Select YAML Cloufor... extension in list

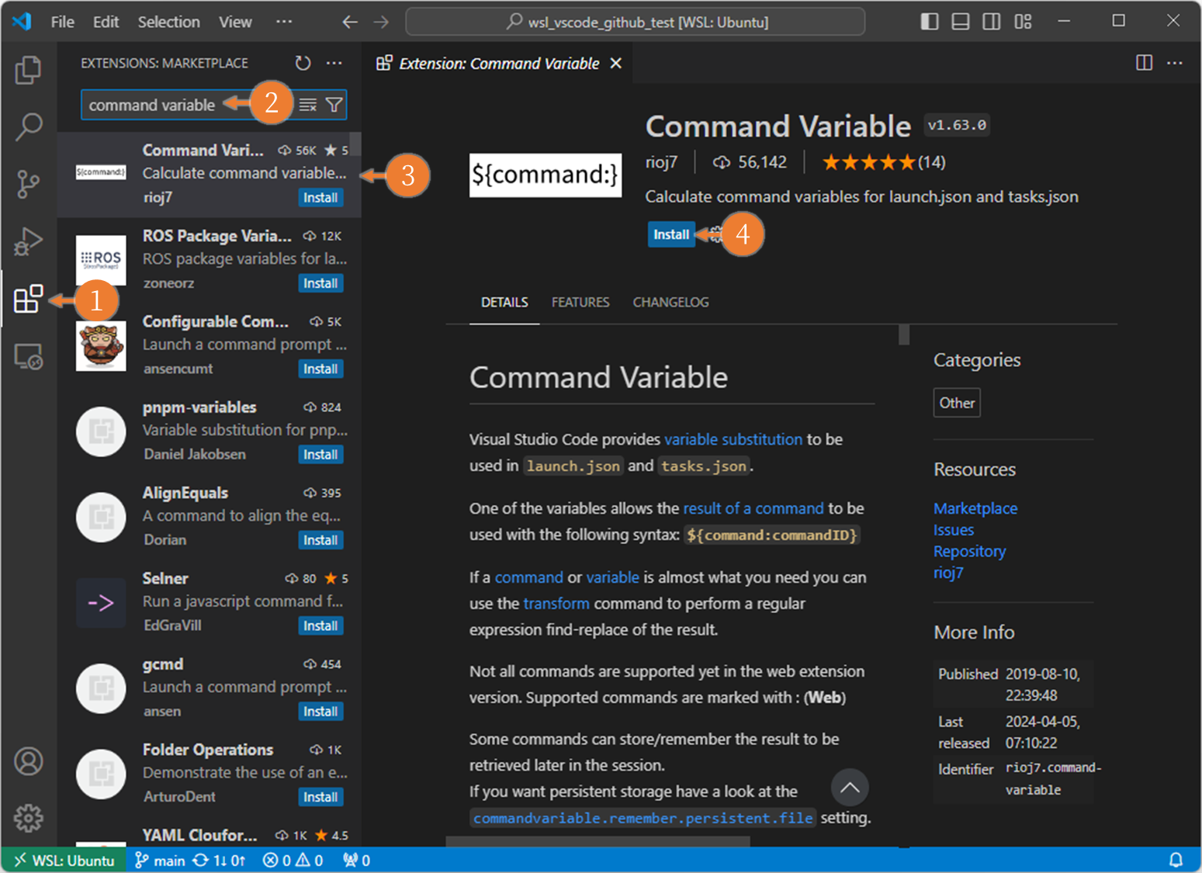(209, 836)
